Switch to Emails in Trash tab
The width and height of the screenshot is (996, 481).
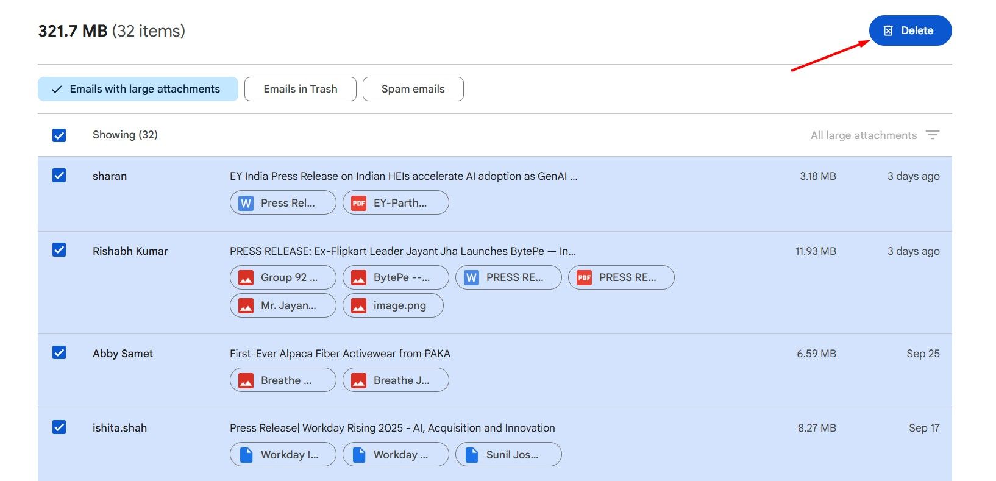pos(301,89)
